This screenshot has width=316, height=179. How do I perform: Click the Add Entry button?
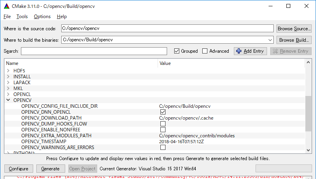click(250, 51)
